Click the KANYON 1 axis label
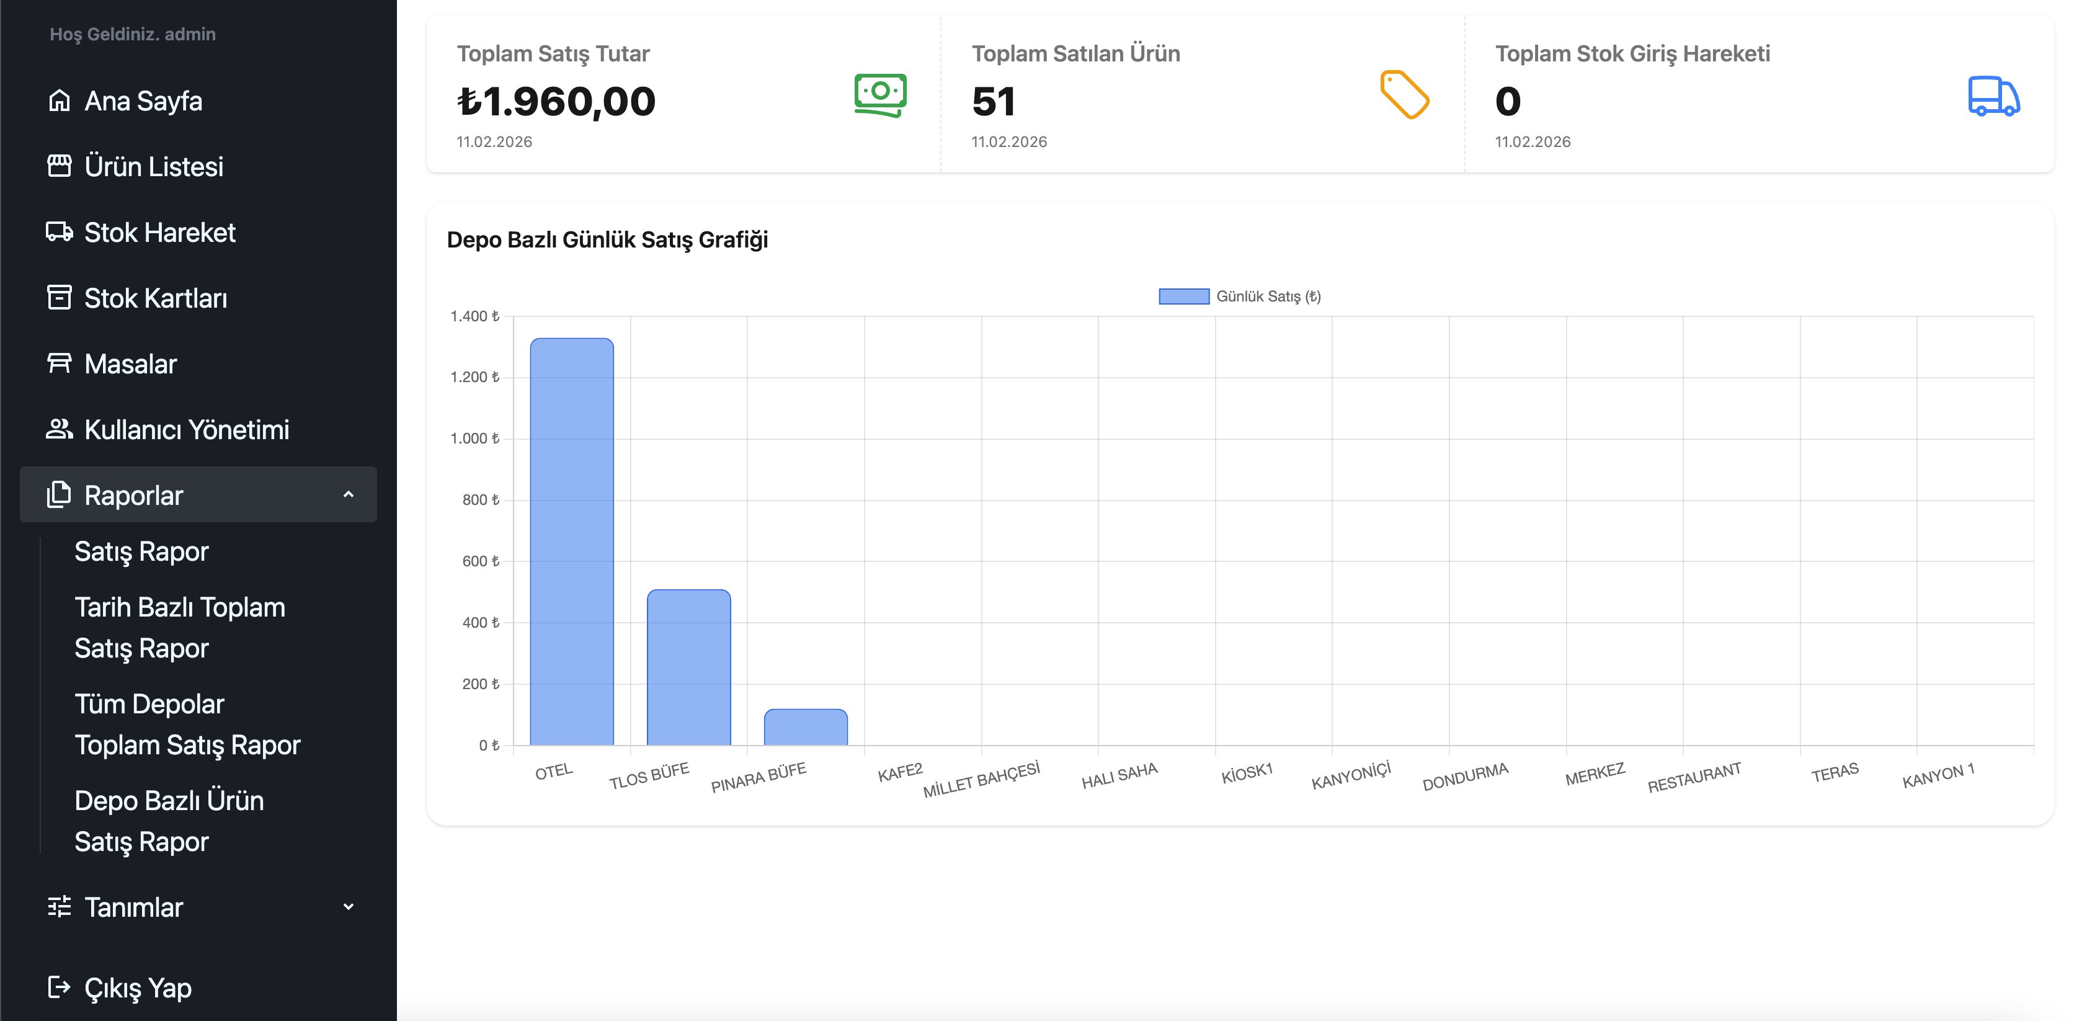Screen dimensions: 2074x1021 (1938, 775)
